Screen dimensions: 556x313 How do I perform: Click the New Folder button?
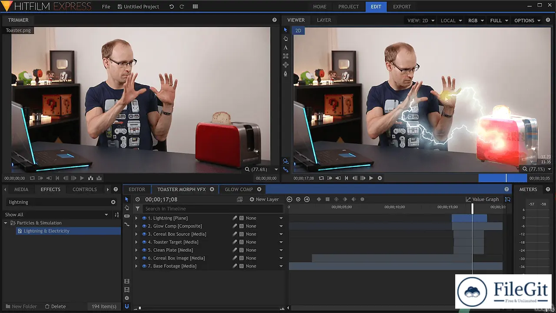(x=21, y=306)
